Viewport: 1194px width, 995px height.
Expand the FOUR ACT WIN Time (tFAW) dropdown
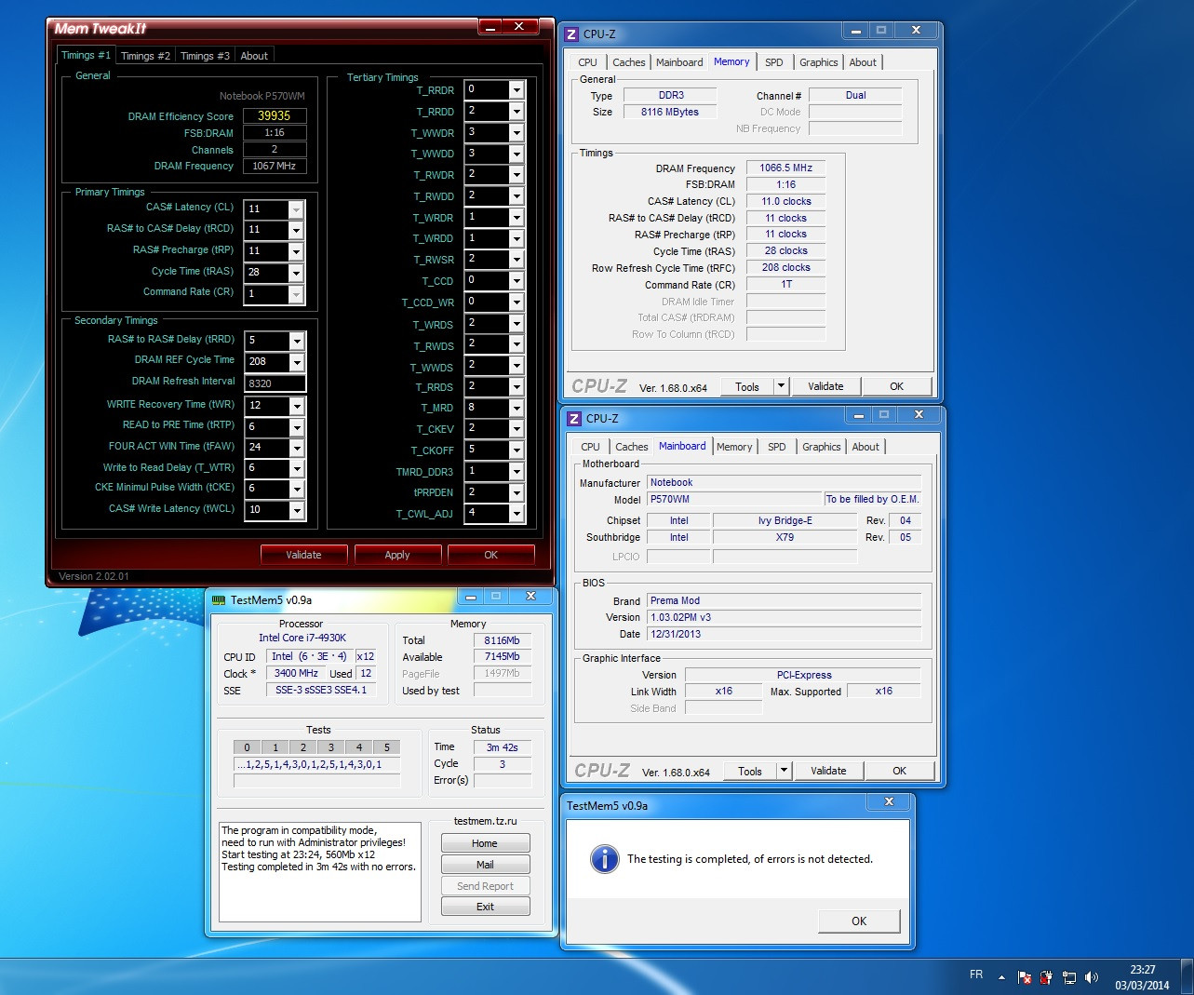point(297,448)
